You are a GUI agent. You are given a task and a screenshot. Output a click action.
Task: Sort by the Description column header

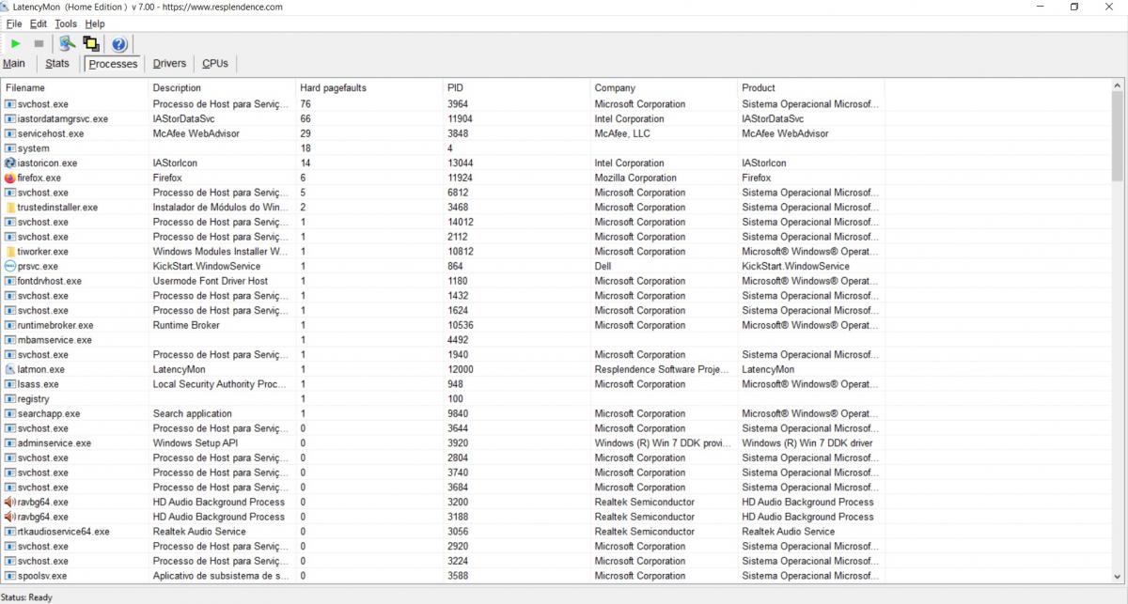click(x=223, y=87)
